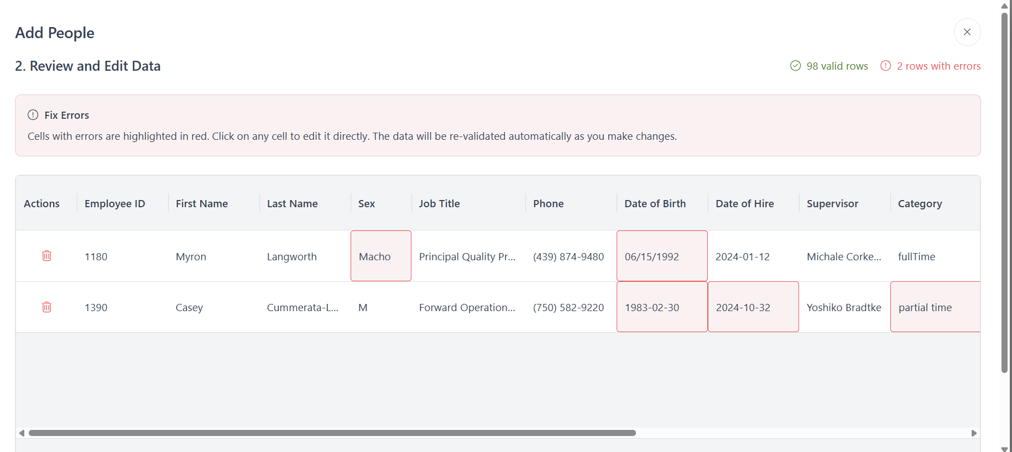The height and width of the screenshot is (452, 1012).
Task: Click the red error count icon
Action: (885, 66)
